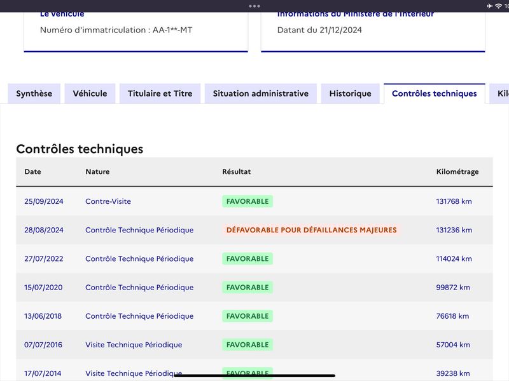Screen dimensions: 509x381
Task: Click FAVORABLE badge for 07/07/2016
Action: tap(248, 345)
